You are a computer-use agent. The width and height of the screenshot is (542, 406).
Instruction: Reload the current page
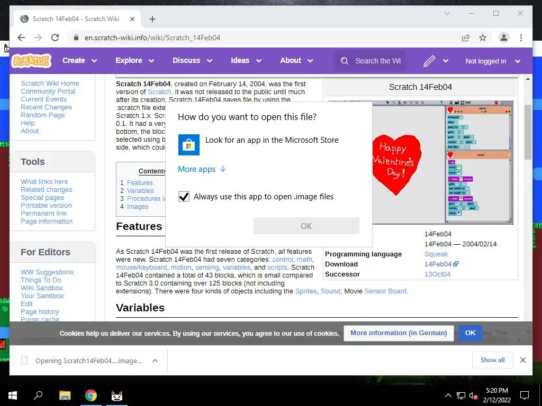point(55,38)
